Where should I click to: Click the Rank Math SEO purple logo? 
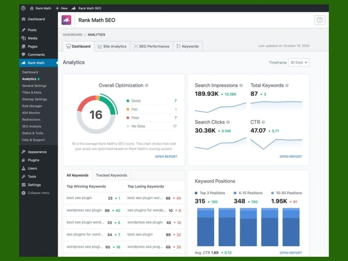click(66, 20)
